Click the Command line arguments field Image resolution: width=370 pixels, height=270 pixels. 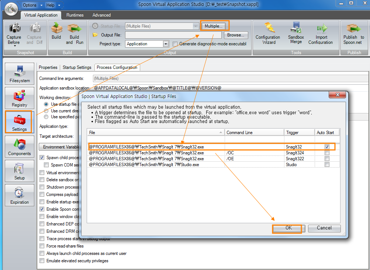(x=230, y=78)
